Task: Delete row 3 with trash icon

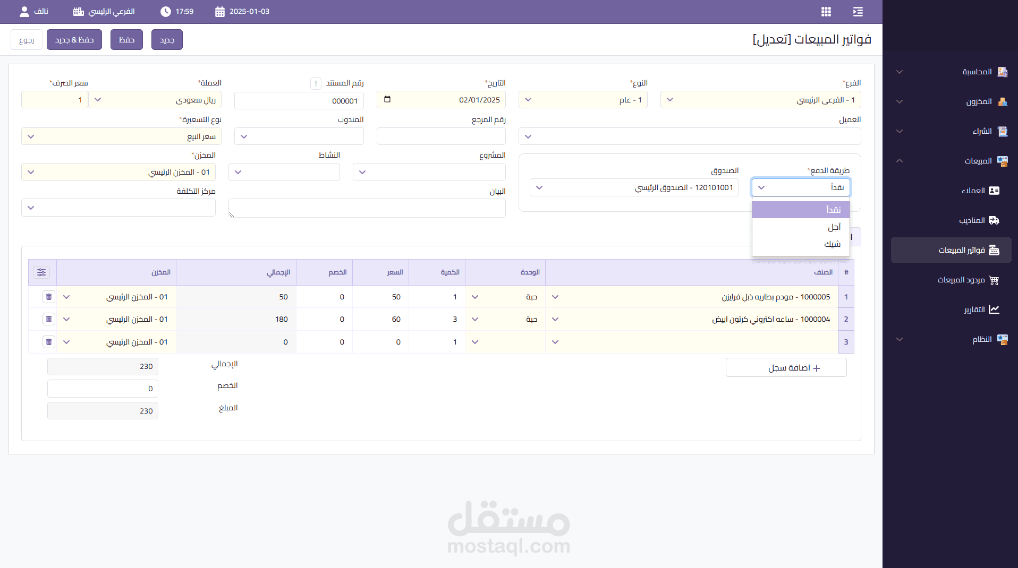Action: click(49, 342)
